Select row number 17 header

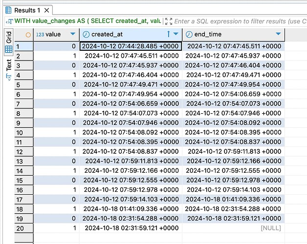24,200
